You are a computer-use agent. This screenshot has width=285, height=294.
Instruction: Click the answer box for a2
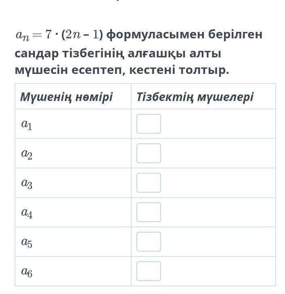point(149,153)
